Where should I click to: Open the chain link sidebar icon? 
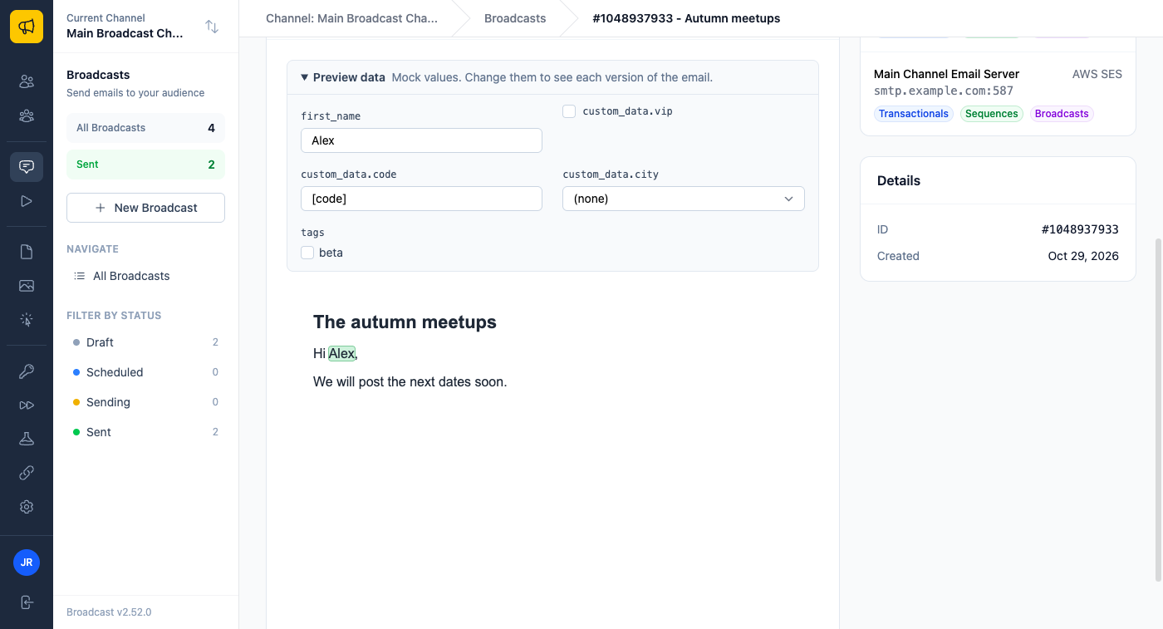[27, 473]
